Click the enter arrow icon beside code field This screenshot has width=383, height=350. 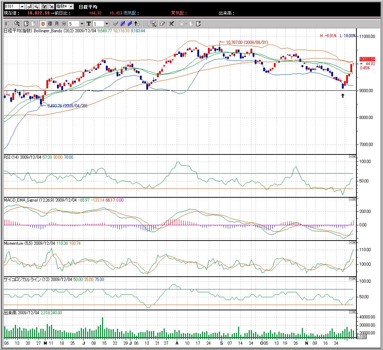click(29, 7)
